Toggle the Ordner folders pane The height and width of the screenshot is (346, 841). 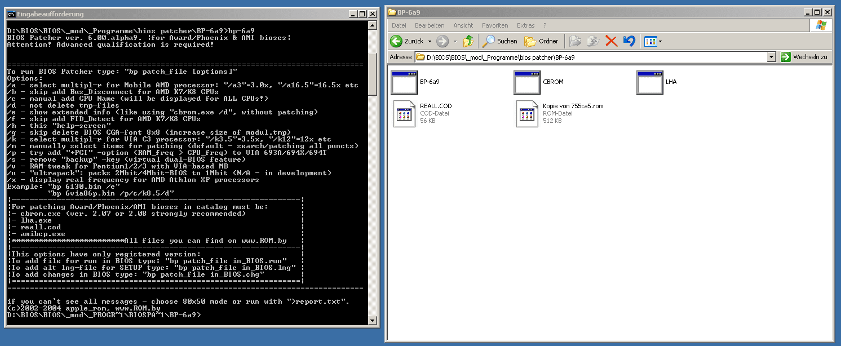point(541,41)
